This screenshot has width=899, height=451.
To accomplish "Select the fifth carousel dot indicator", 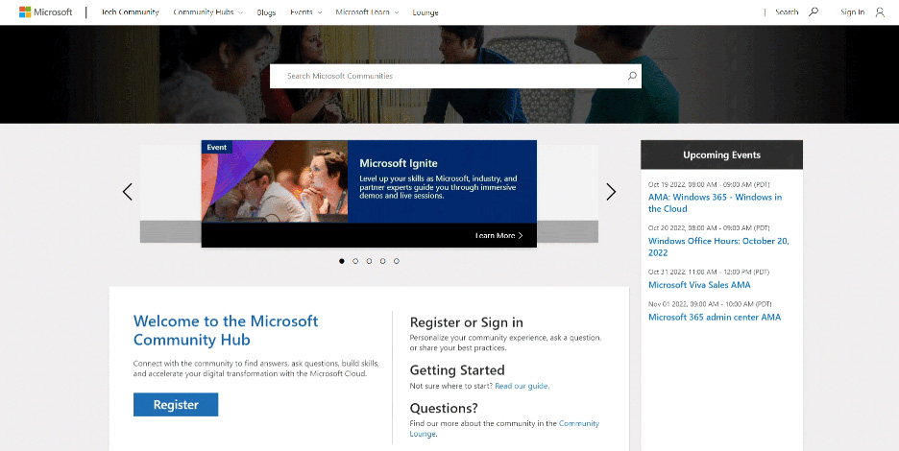I will [396, 261].
